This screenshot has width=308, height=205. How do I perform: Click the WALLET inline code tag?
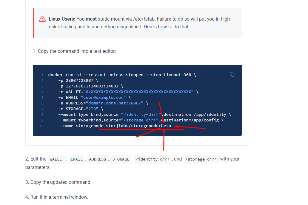tap(57, 159)
